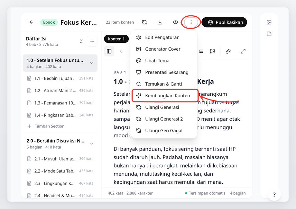296x209 pixels.
Task: Click the 4 bagian footer label
Action: [238, 193]
